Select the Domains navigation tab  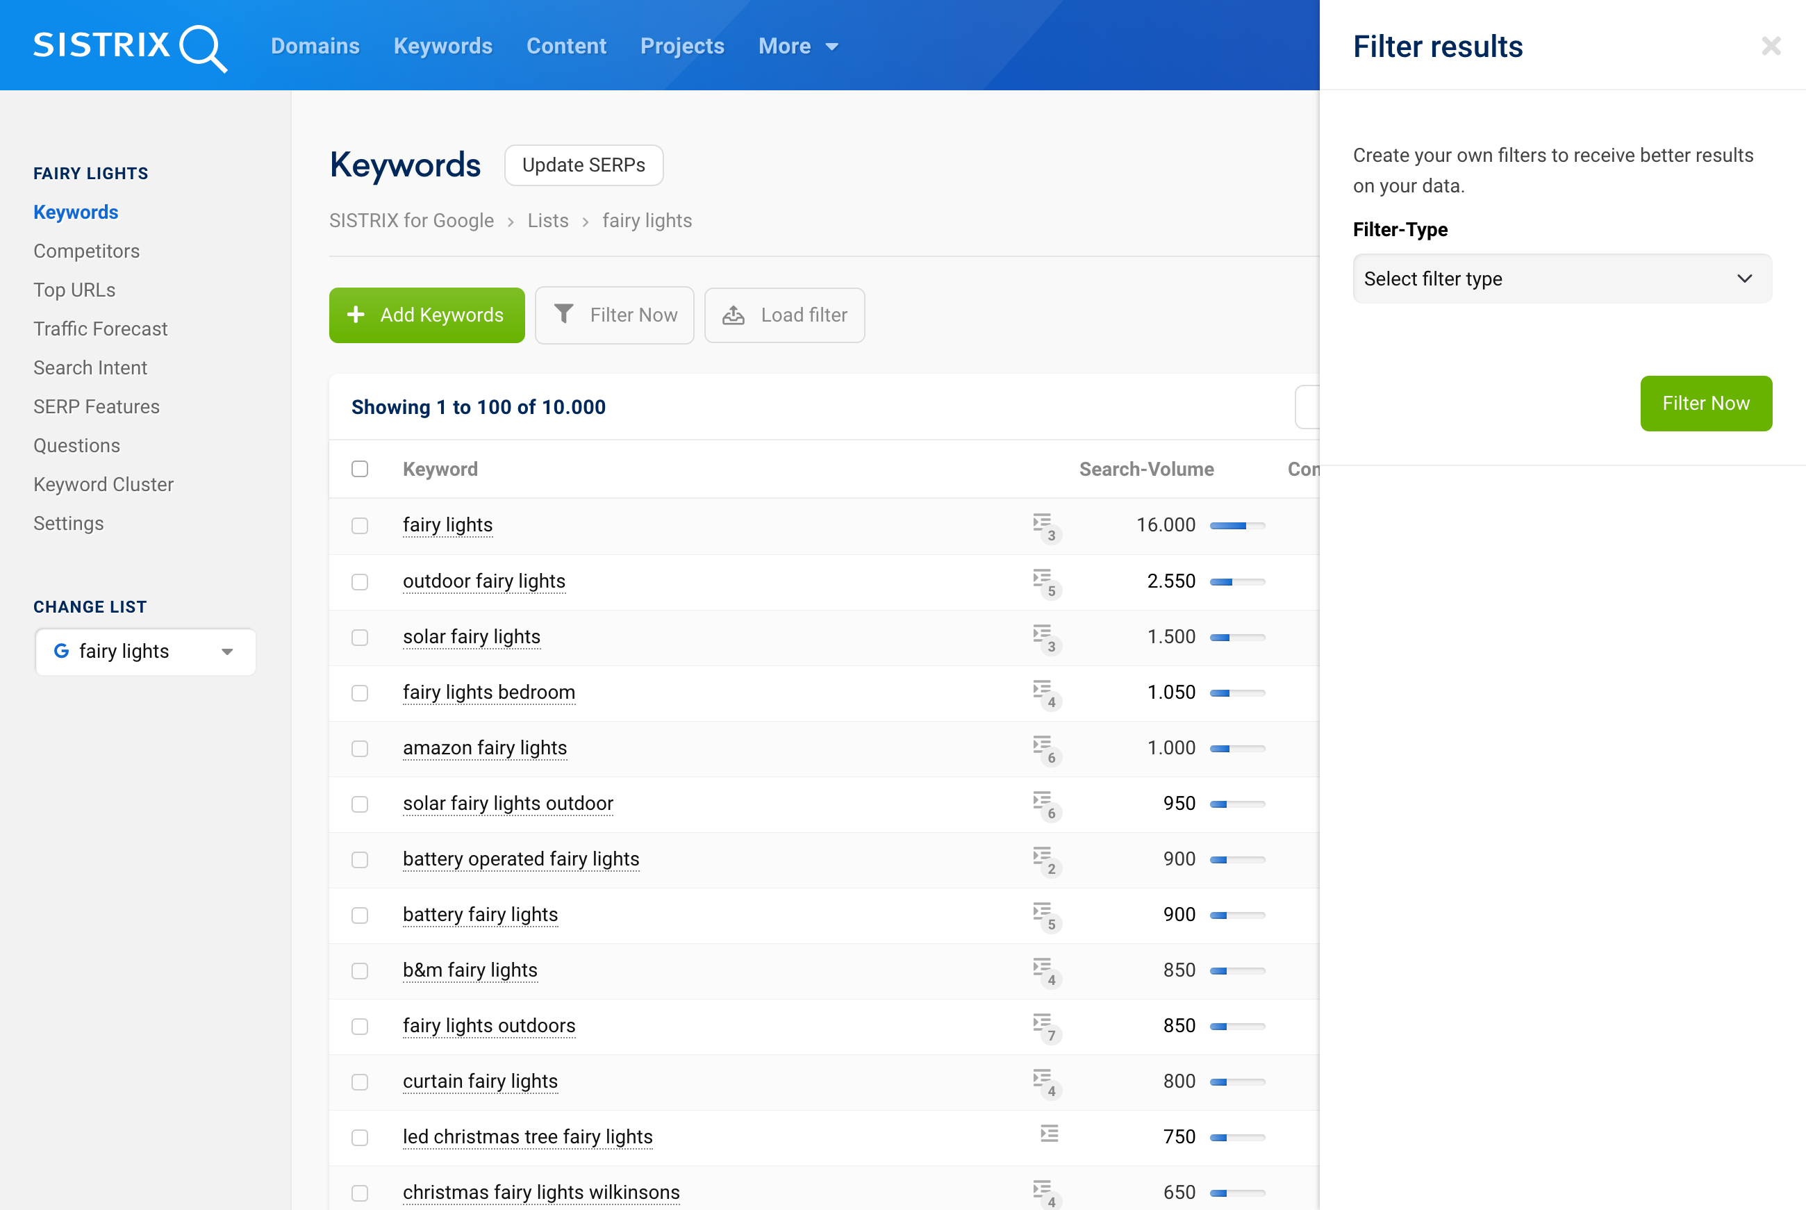(315, 44)
